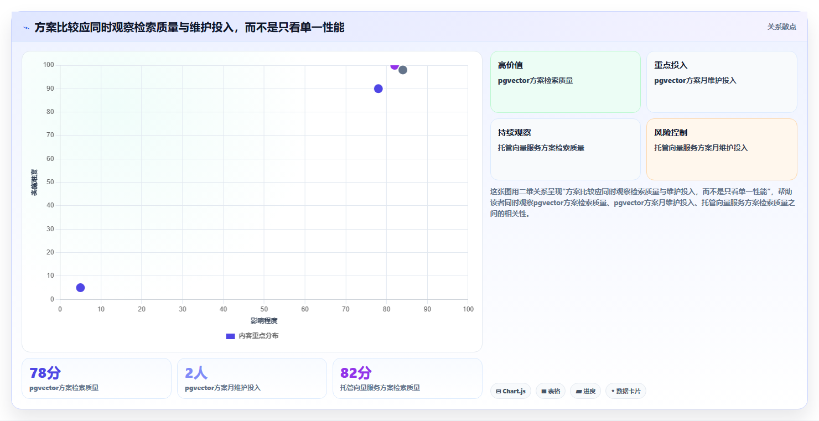This screenshot has width=819, height=421.
Task: Open the 风险控制 quadrant card
Action: 722,149
